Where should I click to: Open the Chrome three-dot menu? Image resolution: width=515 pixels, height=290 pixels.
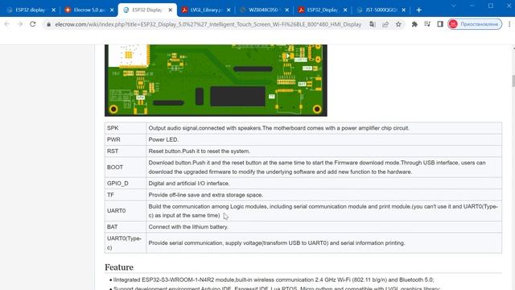[509, 24]
